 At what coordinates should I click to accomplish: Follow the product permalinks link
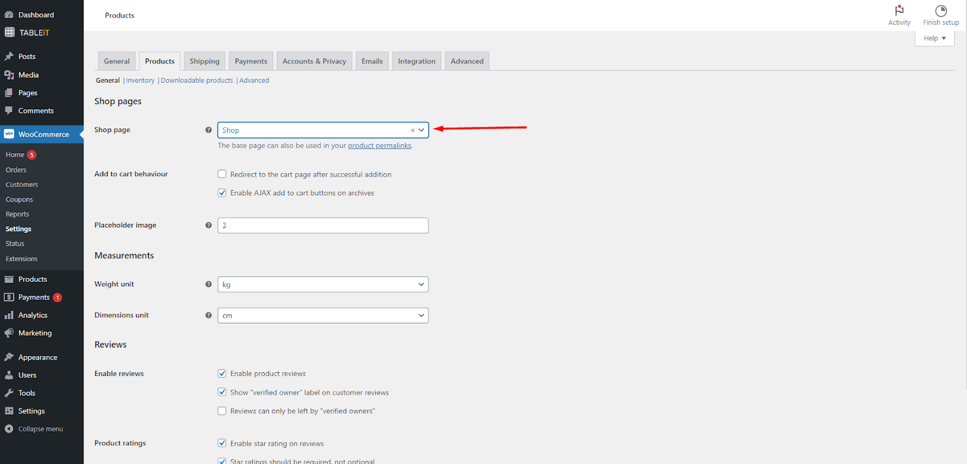379,145
